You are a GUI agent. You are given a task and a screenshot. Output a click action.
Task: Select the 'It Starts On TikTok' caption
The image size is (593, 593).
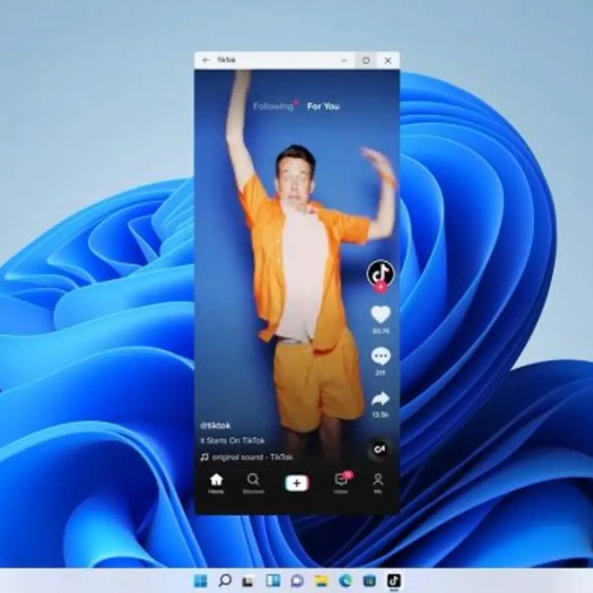[232, 440]
